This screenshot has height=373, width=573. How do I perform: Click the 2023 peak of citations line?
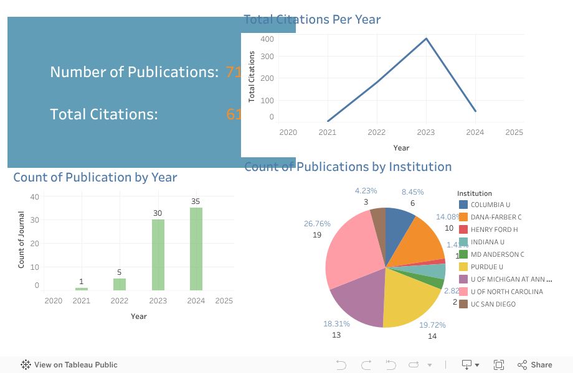pyautogui.click(x=426, y=39)
